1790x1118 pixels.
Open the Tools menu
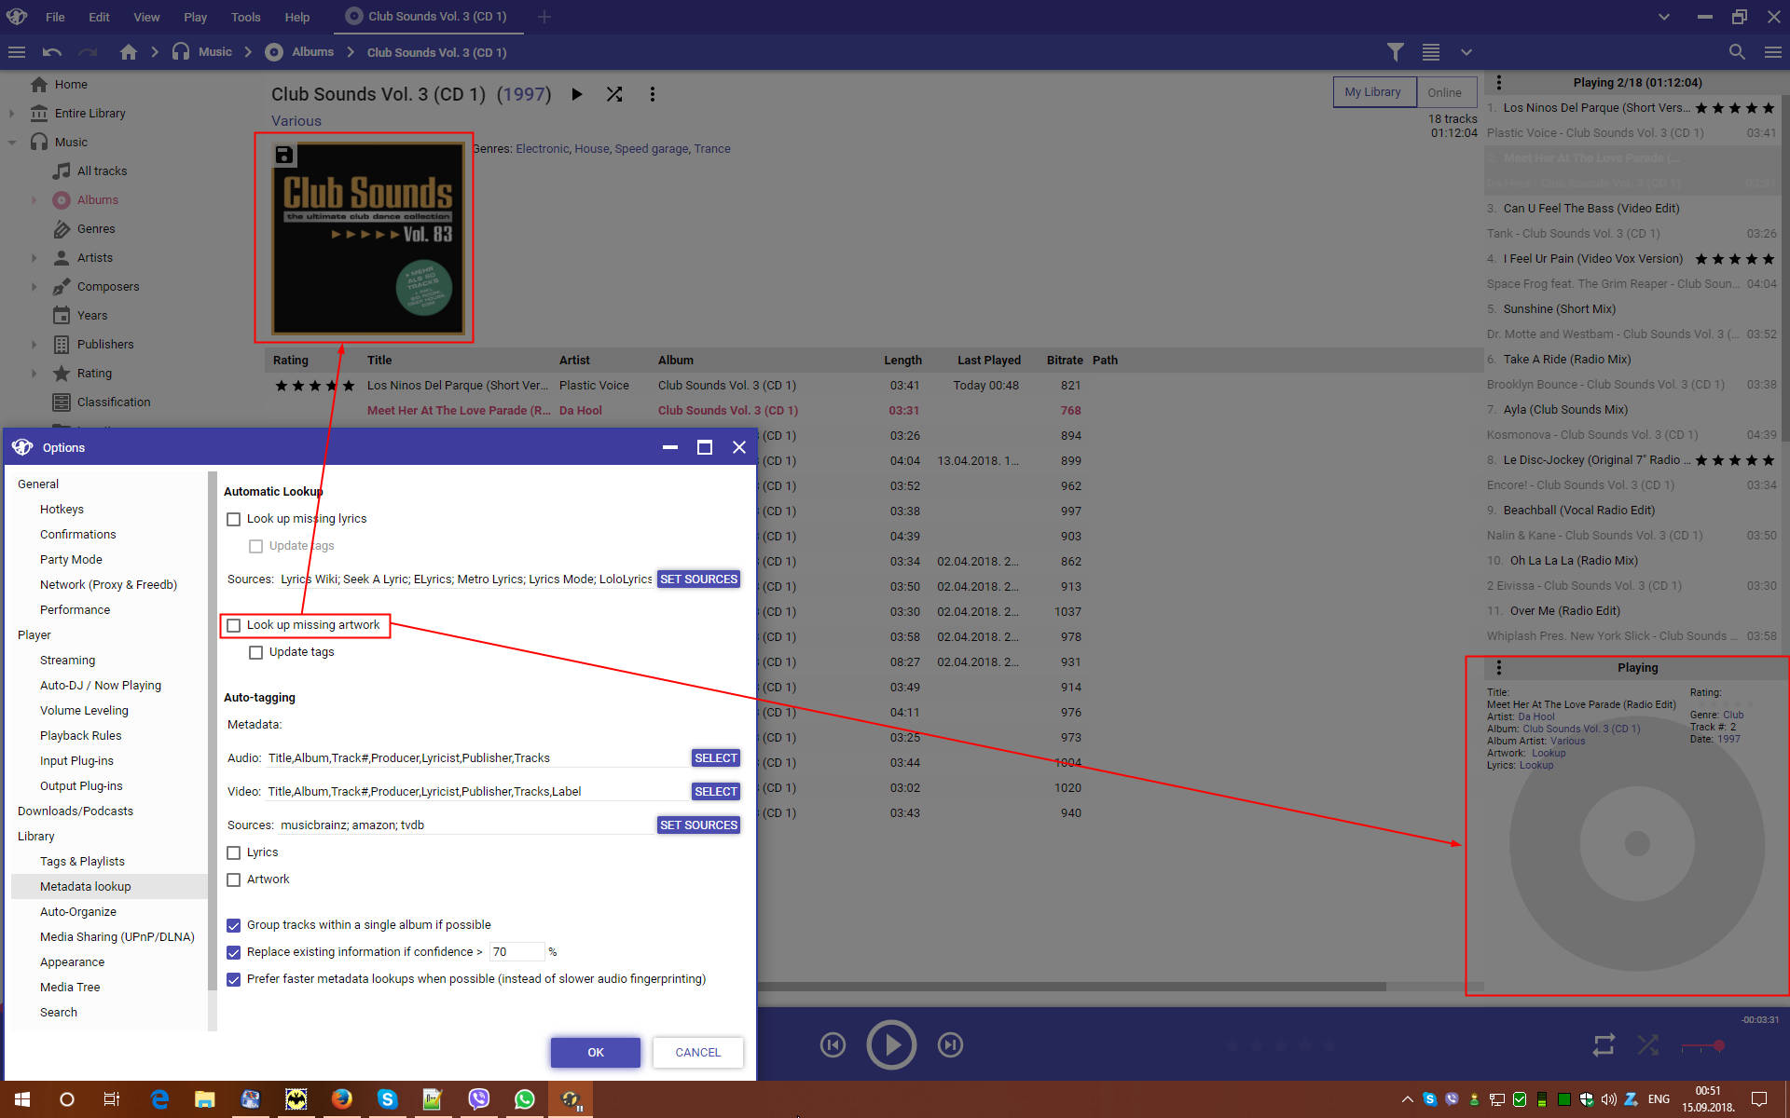click(x=245, y=17)
